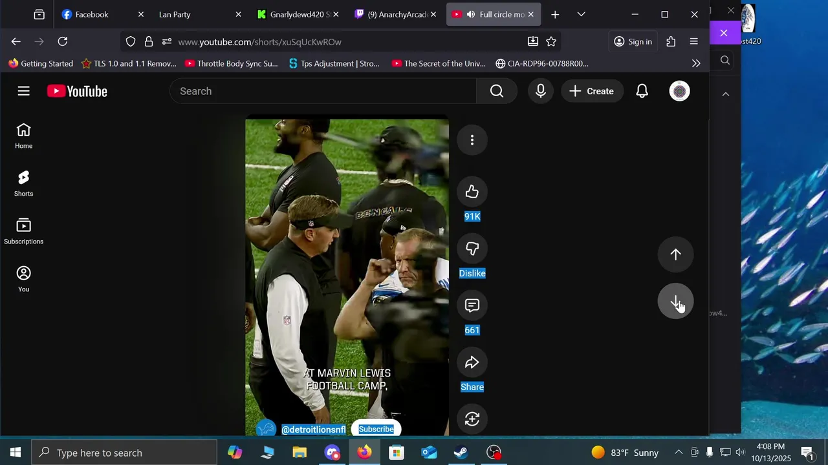
Task: Open the YouTube guide hamburger menu
Action: click(24, 91)
